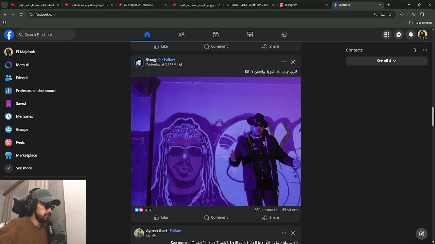Viewport: 435px width, 244px height.
Task: Start a new message with the compose icon
Action: coord(422,233)
